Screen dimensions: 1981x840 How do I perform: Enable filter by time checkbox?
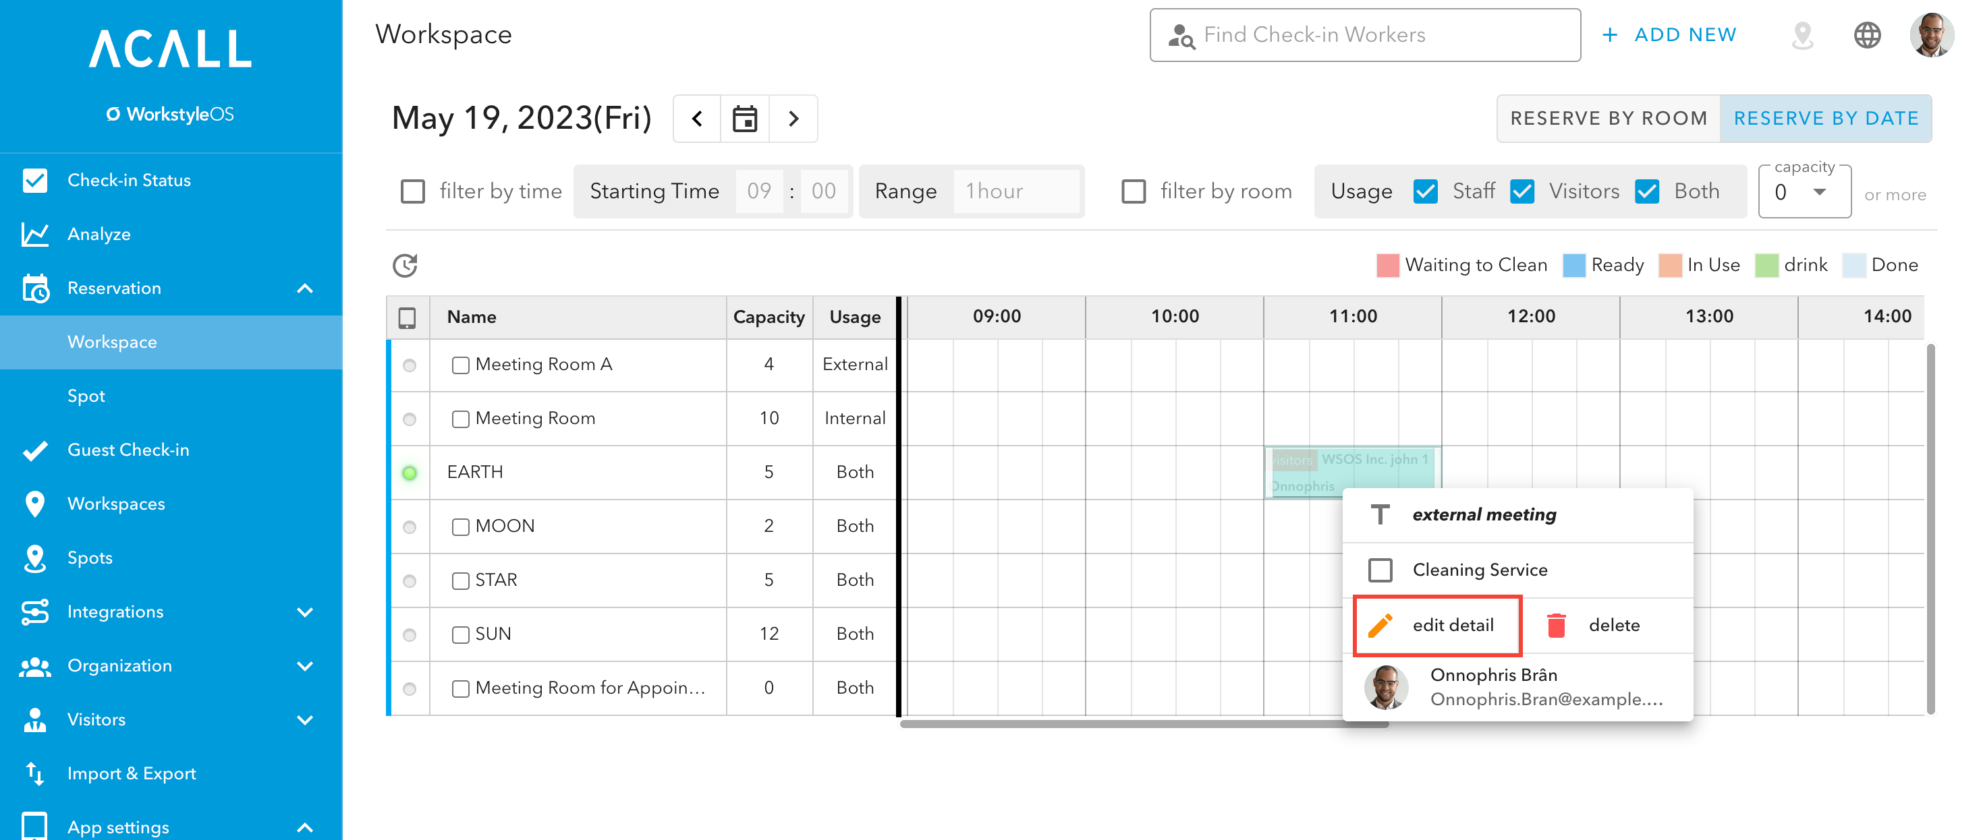[413, 191]
